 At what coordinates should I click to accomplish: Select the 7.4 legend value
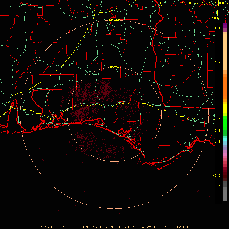tap(218, 63)
